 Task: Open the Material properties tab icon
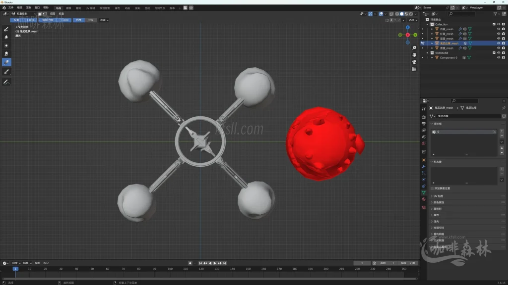424,199
